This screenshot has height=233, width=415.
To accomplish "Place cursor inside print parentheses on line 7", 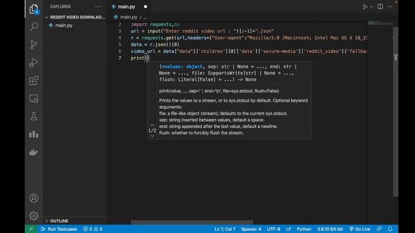I will pyautogui.click(x=147, y=58).
